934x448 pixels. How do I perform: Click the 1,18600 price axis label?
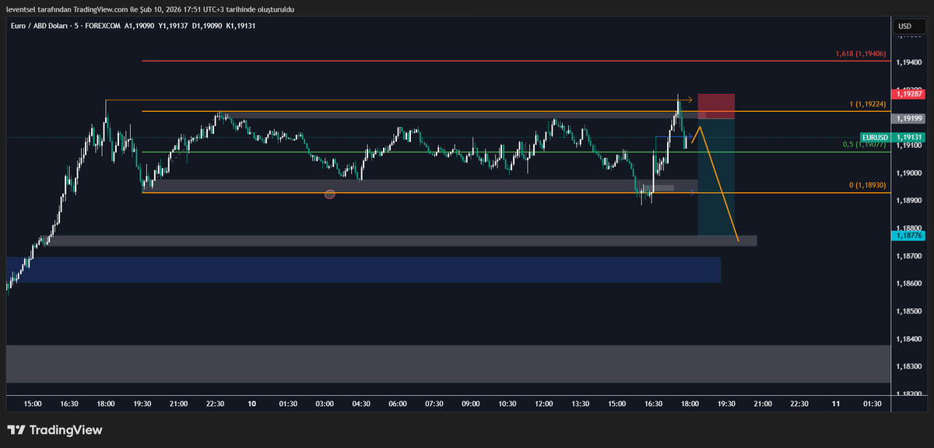(910, 283)
